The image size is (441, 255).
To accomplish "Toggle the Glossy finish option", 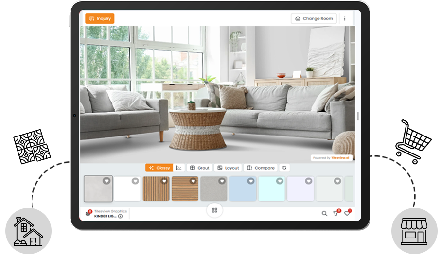I will pyautogui.click(x=159, y=168).
